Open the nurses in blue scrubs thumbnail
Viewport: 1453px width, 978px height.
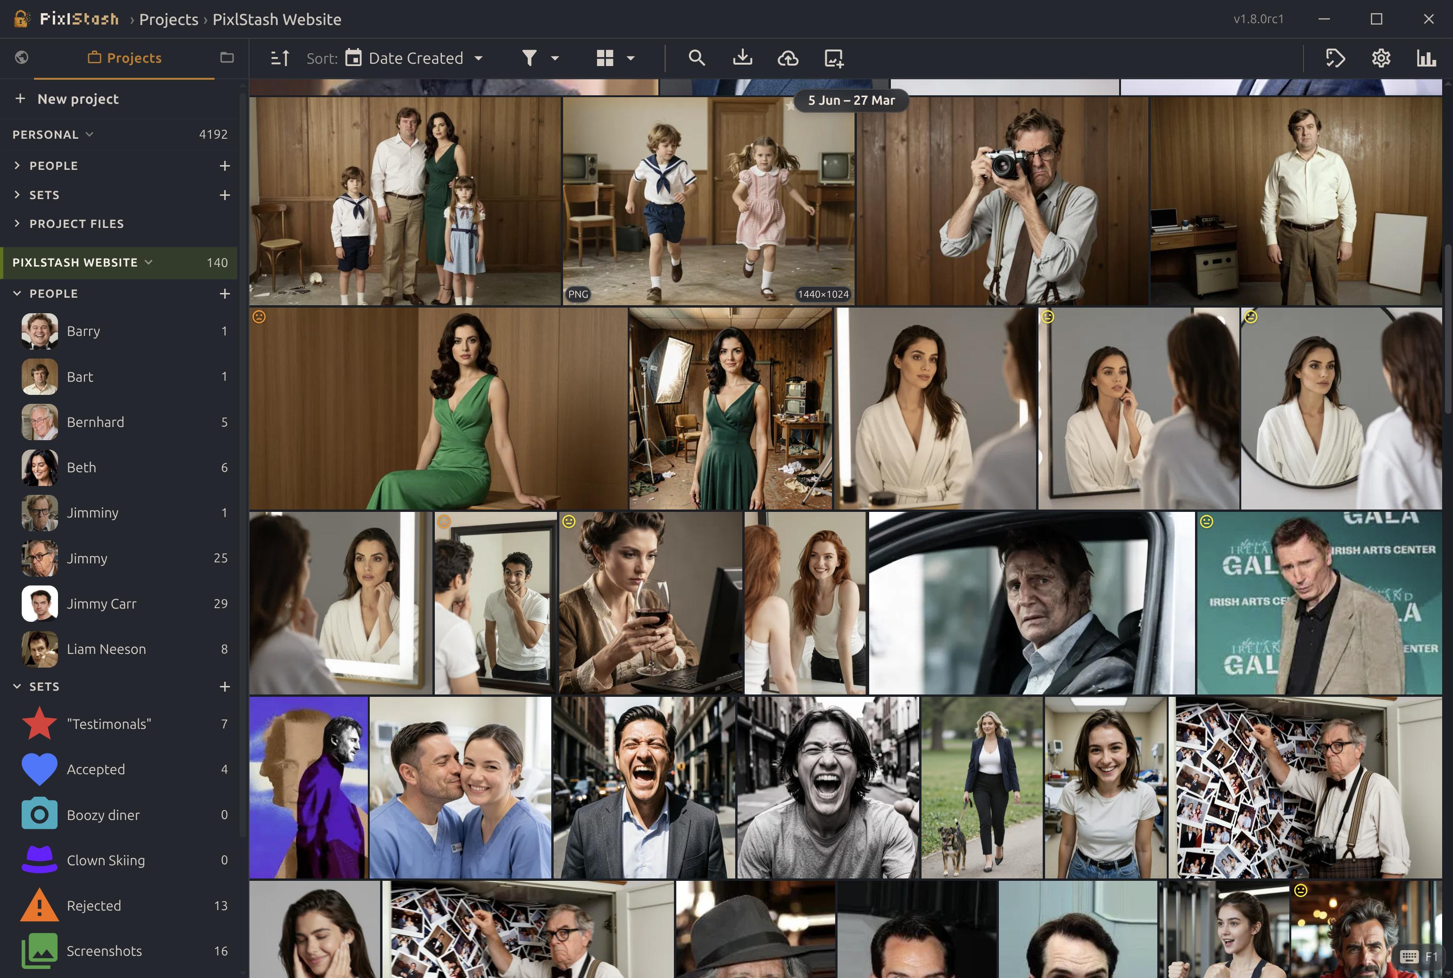click(460, 787)
